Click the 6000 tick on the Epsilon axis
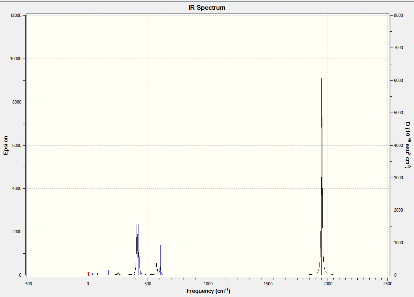414x297 pixels. pyautogui.click(x=17, y=146)
